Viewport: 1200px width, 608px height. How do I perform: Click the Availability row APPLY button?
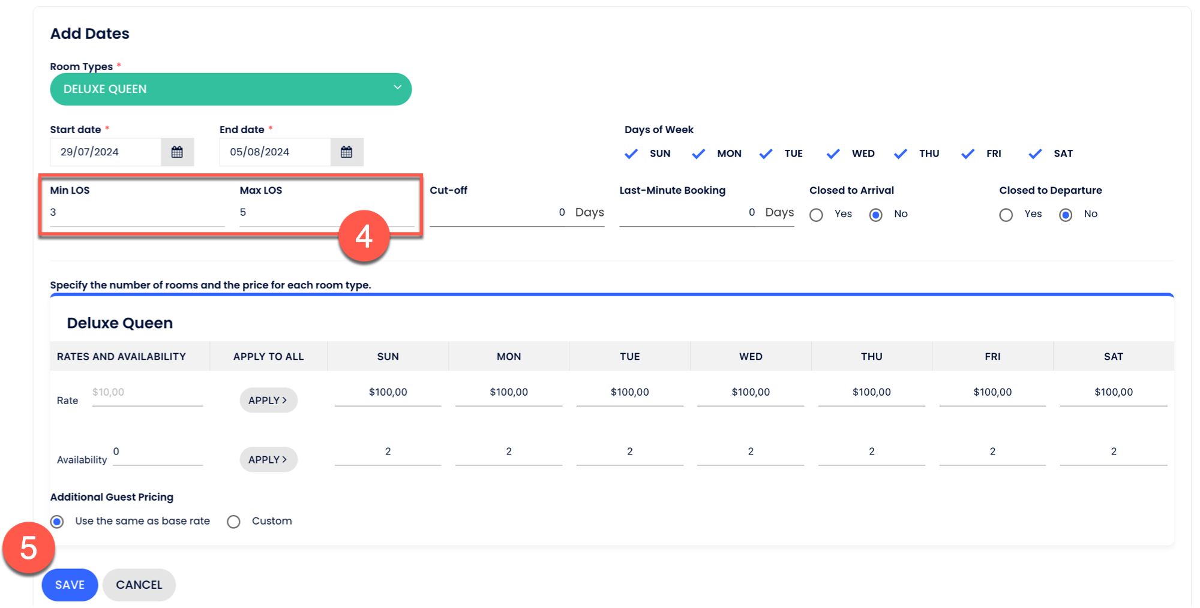click(268, 459)
